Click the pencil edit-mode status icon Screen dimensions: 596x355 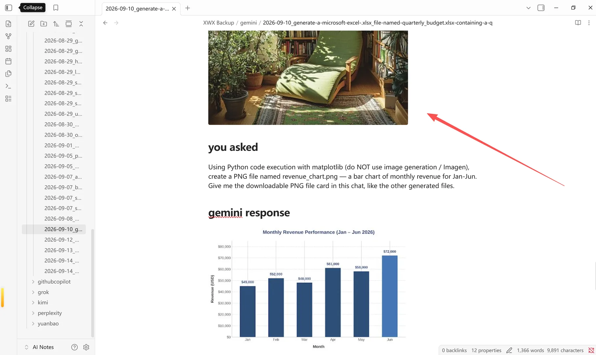509,350
